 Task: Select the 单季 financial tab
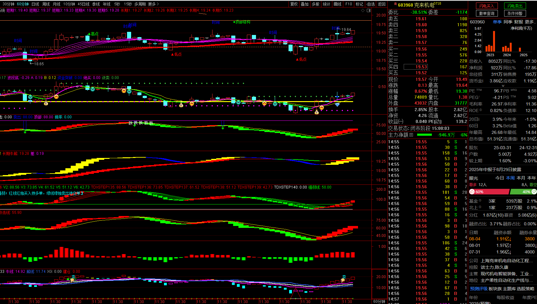pos(497,22)
